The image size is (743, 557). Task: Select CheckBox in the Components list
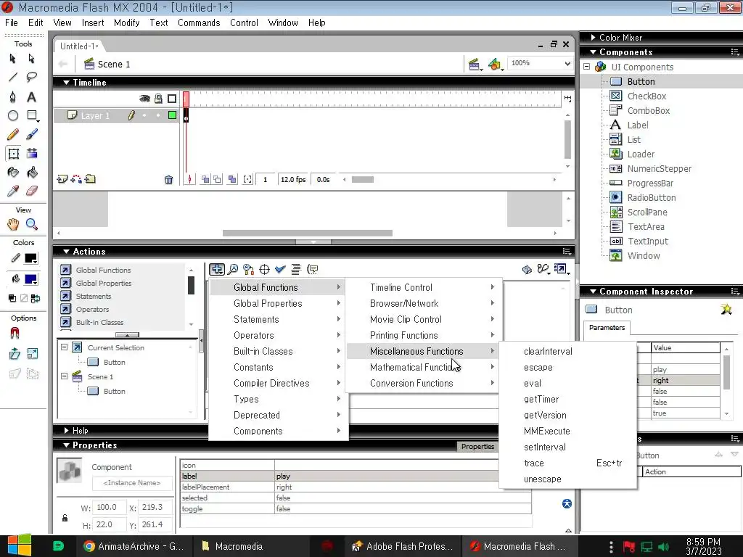click(646, 96)
